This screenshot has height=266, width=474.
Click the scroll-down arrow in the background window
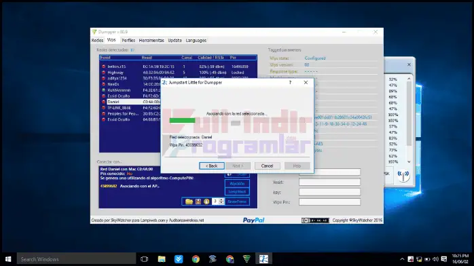(x=409, y=161)
